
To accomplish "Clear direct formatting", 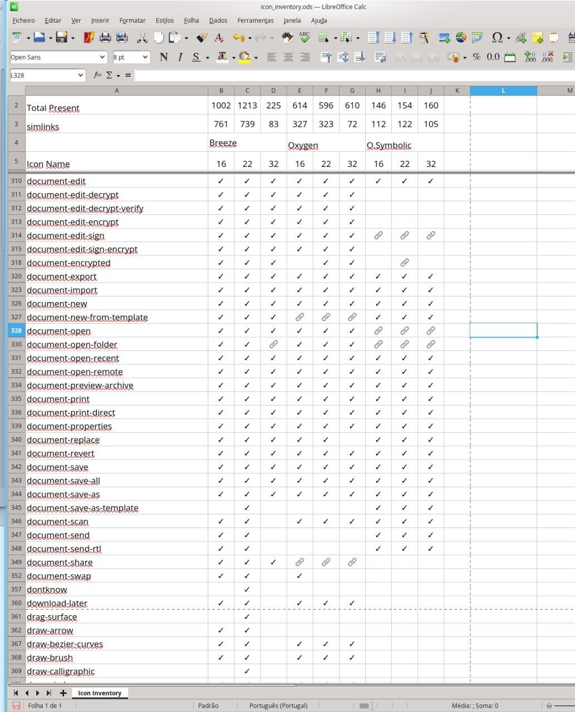I will point(219,38).
